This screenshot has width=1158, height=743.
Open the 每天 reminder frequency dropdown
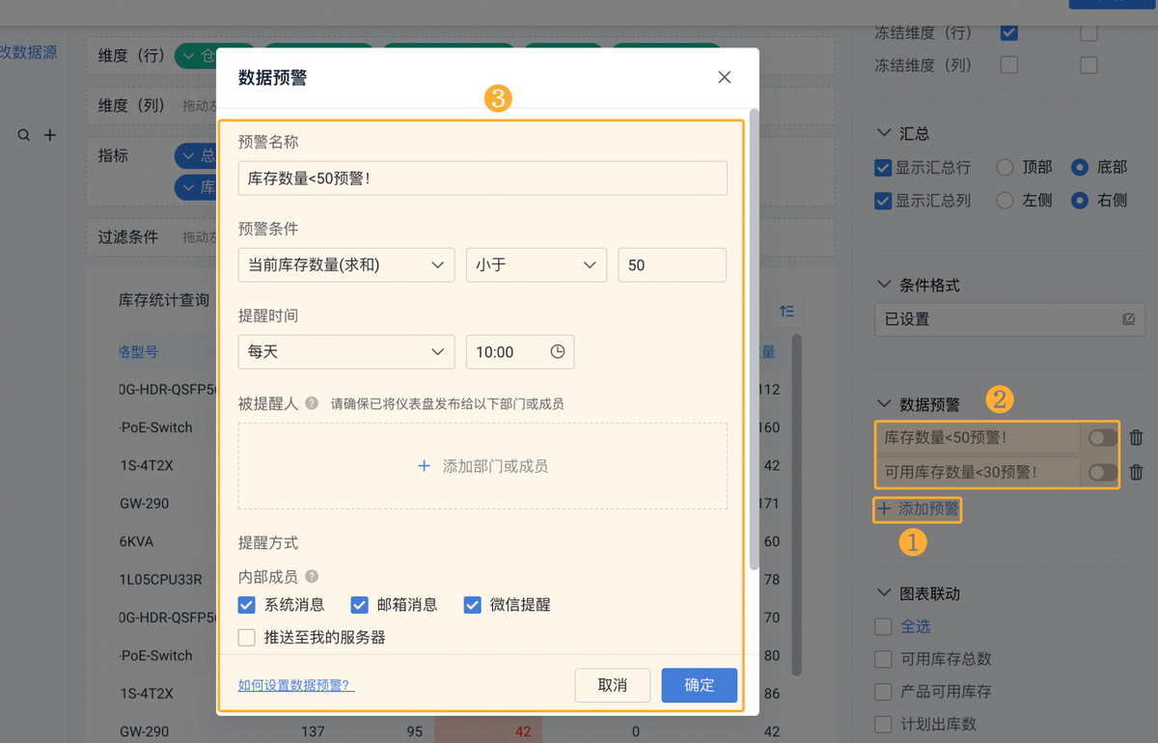[x=346, y=352]
